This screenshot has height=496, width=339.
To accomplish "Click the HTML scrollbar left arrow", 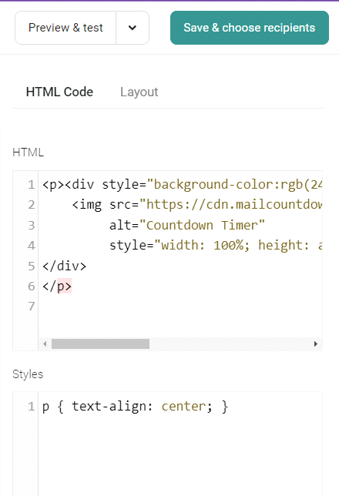I will 45,344.
